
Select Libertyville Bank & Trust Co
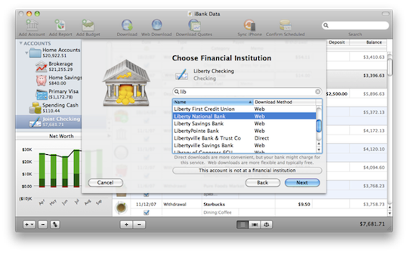click(x=244, y=138)
